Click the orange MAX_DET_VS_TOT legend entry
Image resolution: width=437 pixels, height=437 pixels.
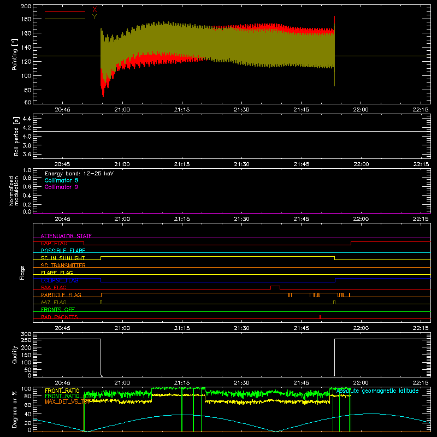(x=68, y=401)
